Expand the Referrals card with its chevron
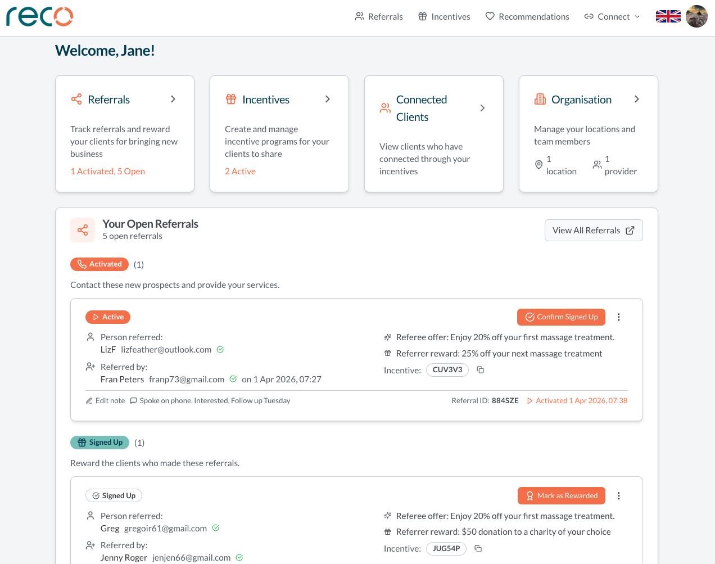The height and width of the screenshot is (564, 715). (x=173, y=98)
